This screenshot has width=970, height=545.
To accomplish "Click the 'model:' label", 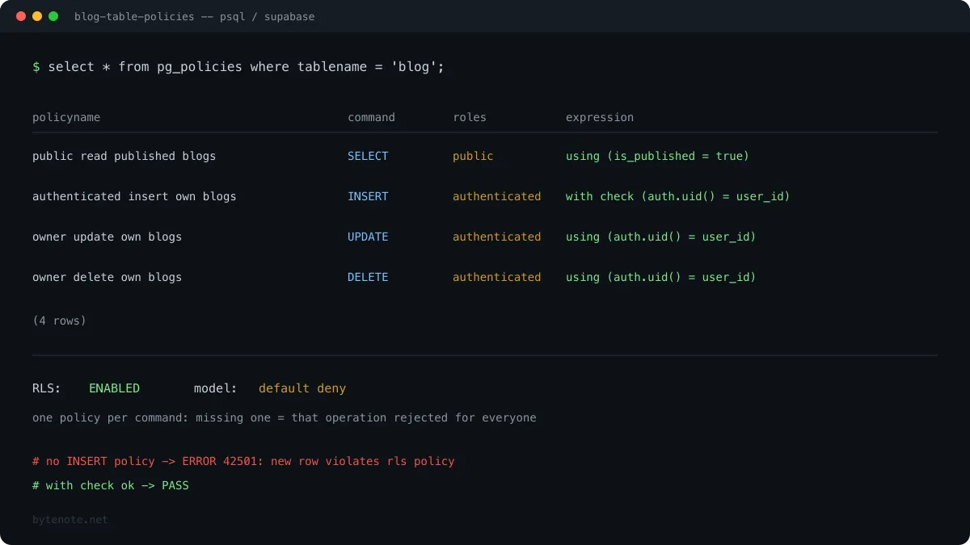I will pyautogui.click(x=216, y=388).
